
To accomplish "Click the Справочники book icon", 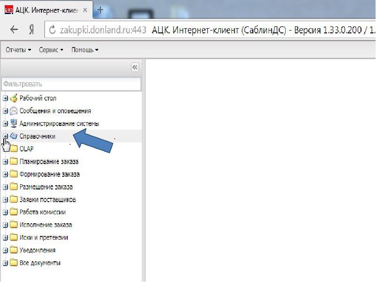I will click(14, 136).
